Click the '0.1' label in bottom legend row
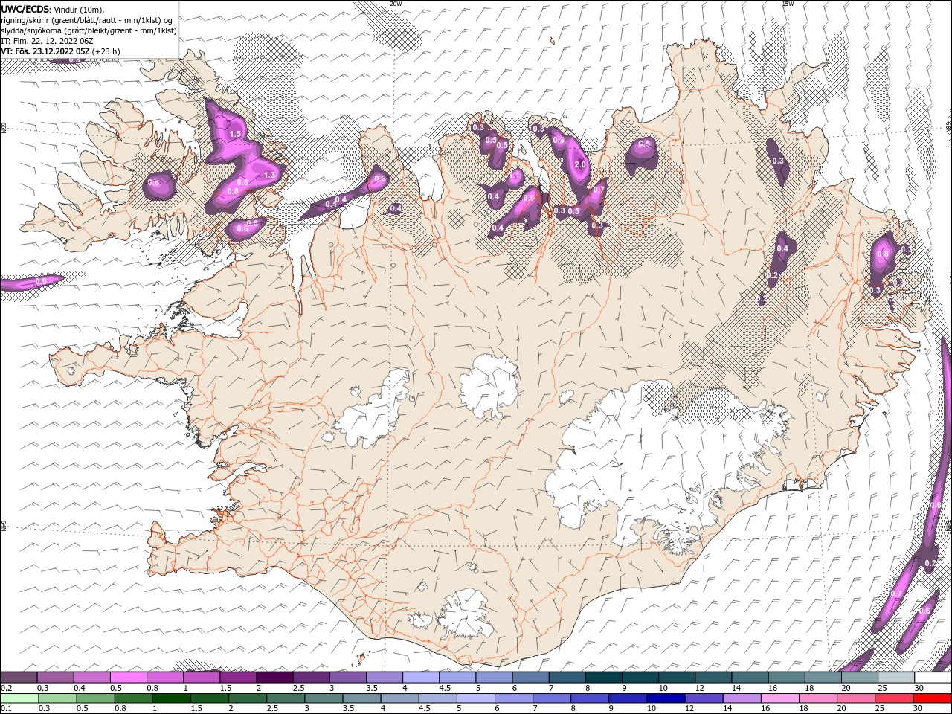 point(7,709)
